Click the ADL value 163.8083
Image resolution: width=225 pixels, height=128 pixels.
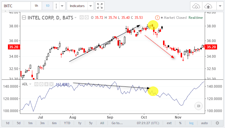[63, 84]
